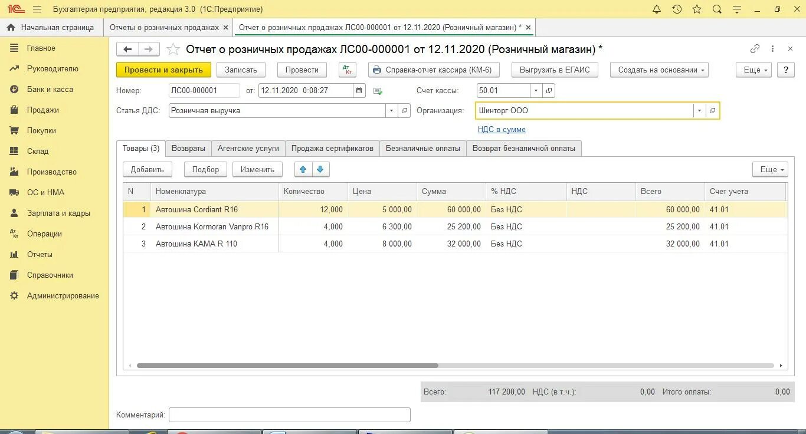
Task: Open Справка-отчет кассира (КМ-6) print
Action: (434, 70)
